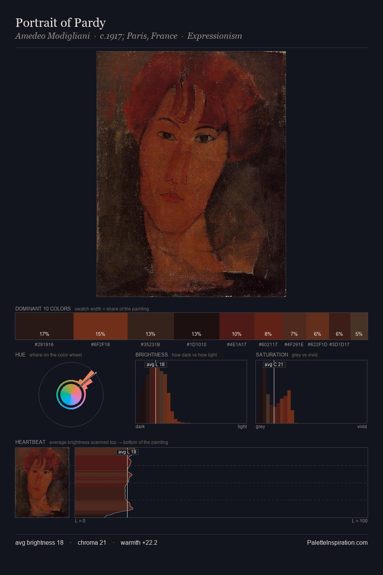Open the main Portrait of Pardy painting image
The width and height of the screenshot is (383, 575).
(x=191, y=174)
